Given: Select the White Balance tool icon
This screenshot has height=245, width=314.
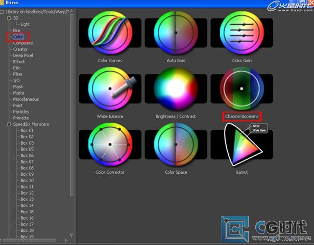Looking at the screenshot, I should [110, 89].
